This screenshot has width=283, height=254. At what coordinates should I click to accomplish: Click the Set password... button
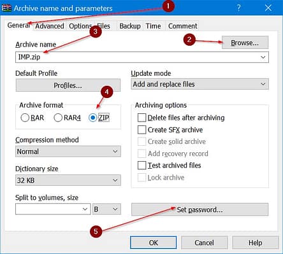coord(200,209)
